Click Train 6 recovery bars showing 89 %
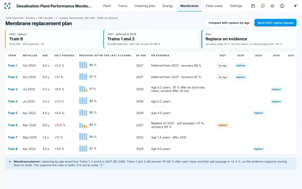Viewport: 302px width, 189px height. pyautogui.click(x=83, y=125)
